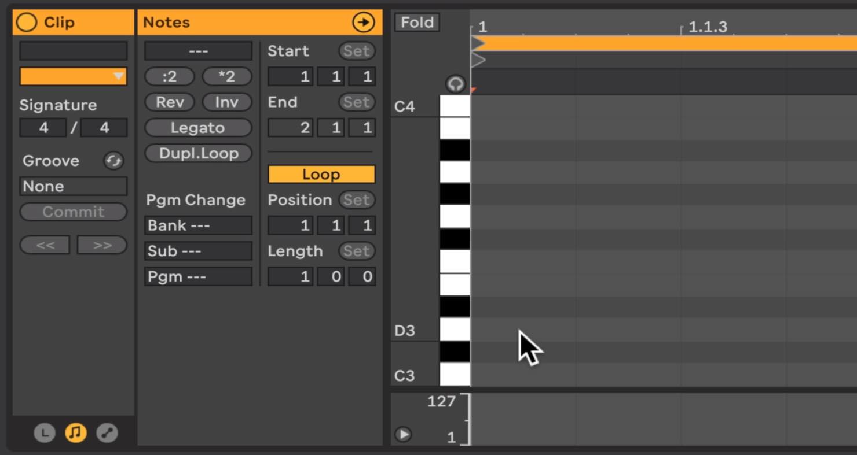Click the clip name input field
The width and height of the screenshot is (857, 455).
(73, 51)
